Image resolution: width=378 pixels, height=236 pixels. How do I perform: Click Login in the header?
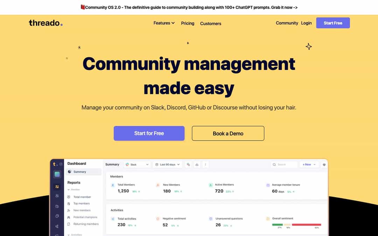point(306,23)
